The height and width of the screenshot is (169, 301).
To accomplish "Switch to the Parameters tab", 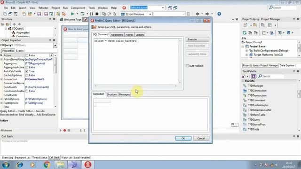I will tap(117, 35).
